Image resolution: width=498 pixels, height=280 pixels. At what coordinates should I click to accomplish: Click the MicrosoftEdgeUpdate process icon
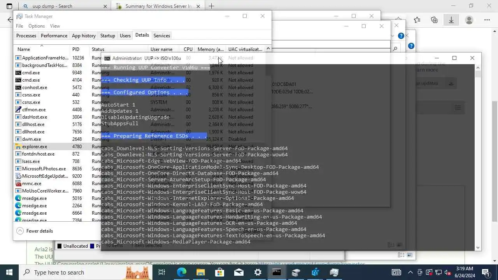coord(18,176)
